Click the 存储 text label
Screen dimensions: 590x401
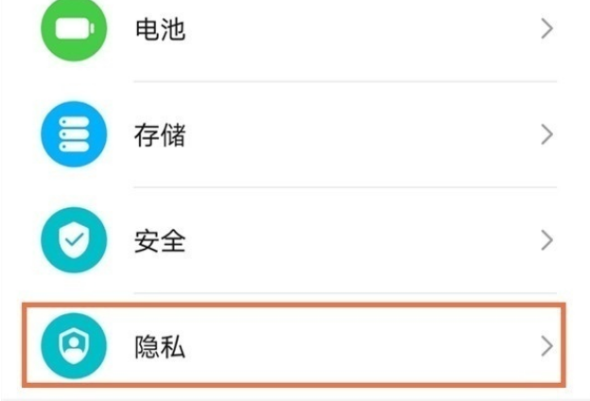(159, 135)
